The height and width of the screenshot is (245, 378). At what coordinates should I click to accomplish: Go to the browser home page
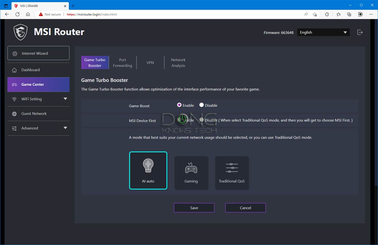[x=28, y=14]
